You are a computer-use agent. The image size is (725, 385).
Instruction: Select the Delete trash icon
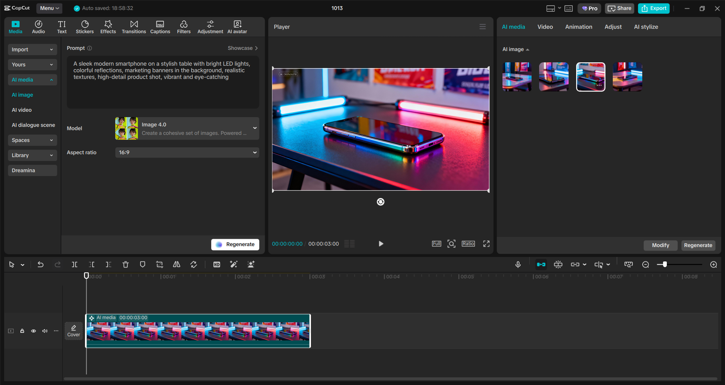pyautogui.click(x=125, y=264)
